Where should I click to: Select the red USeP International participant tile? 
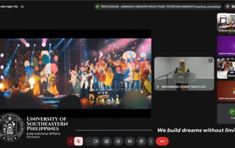226,91
